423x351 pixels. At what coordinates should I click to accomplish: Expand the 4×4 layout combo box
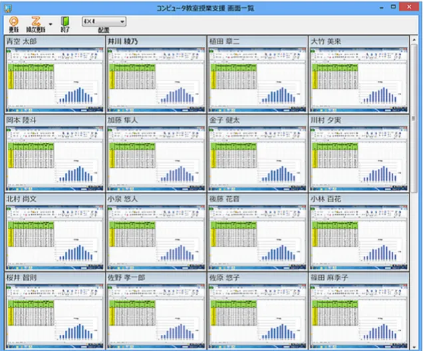(x=104, y=21)
